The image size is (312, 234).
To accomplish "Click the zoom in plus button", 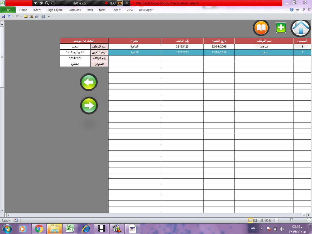I will coord(309,220).
